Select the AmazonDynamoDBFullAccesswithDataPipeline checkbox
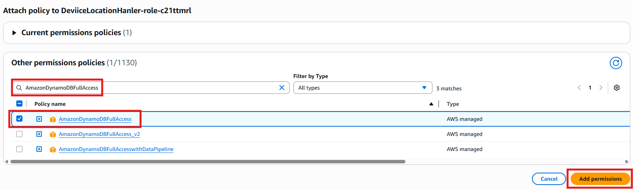 coord(19,149)
